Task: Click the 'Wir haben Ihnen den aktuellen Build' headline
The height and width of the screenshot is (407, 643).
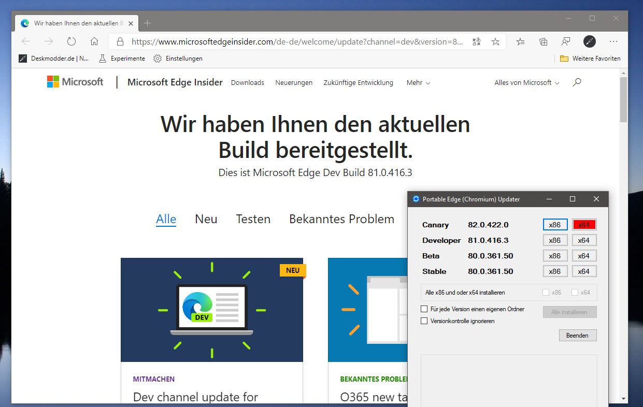Action: [x=316, y=137]
